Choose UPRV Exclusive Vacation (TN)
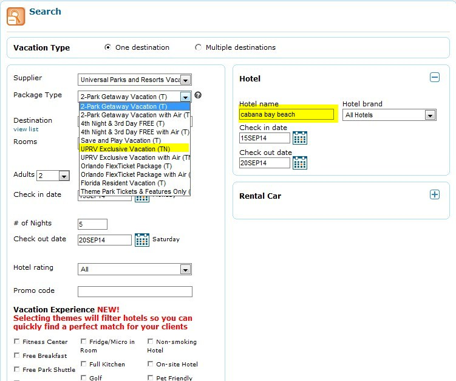Viewport: 456px width, 381px height. (135, 149)
